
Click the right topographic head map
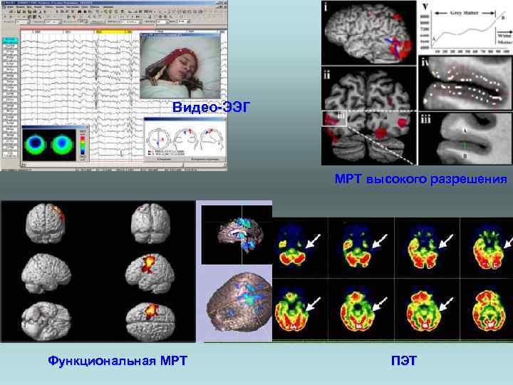(x=61, y=143)
